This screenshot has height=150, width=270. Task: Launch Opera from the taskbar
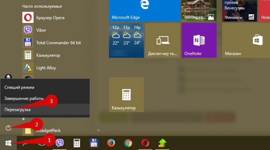click(145, 143)
